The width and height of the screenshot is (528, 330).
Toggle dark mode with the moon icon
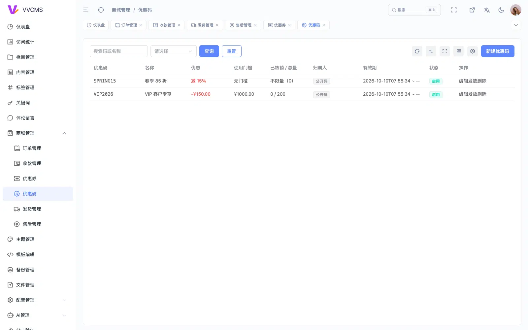(501, 10)
